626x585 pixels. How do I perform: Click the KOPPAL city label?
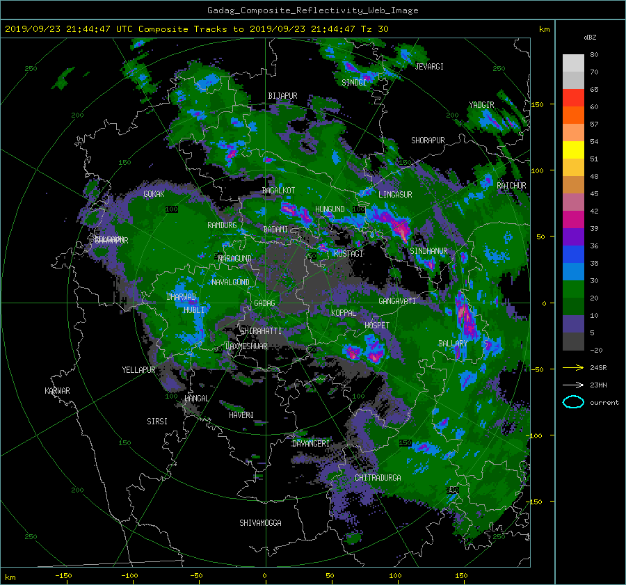point(344,313)
